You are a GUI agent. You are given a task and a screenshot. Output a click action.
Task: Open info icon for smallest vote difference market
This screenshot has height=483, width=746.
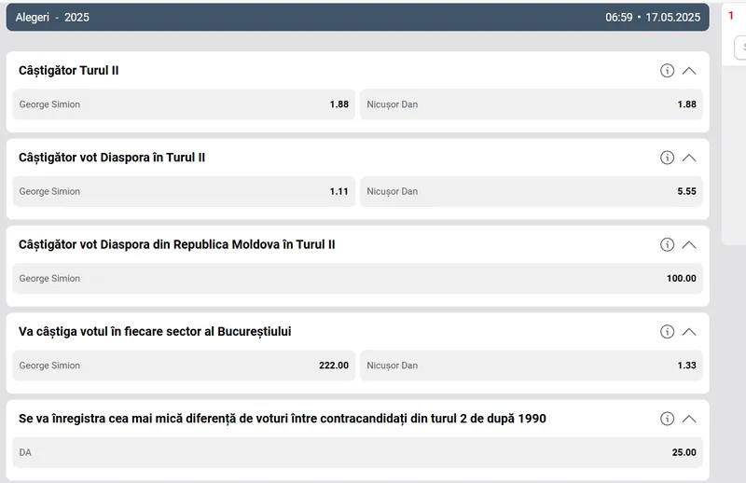click(x=667, y=419)
